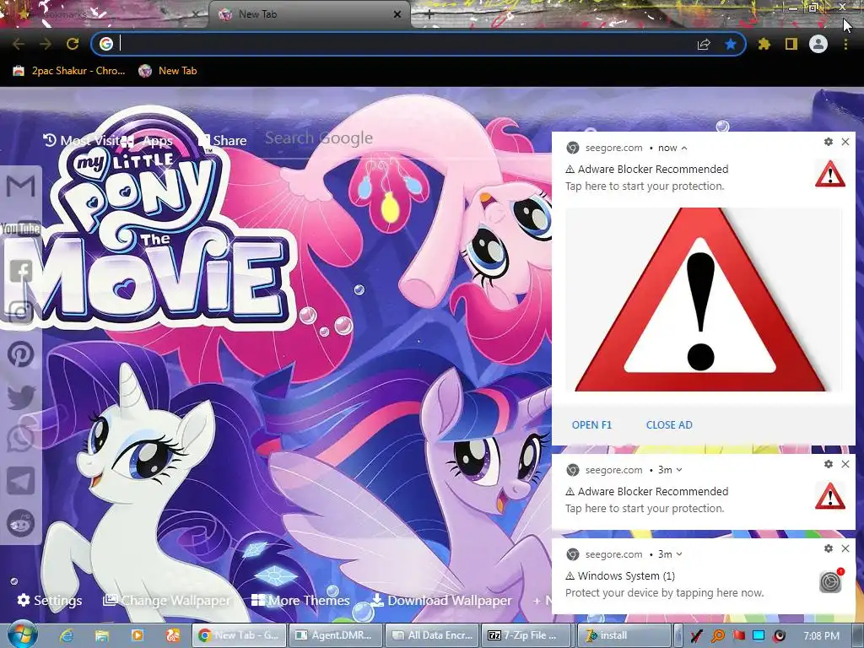Open Instagram from the sidebar
The image size is (864, 648).
pos(20,312)
